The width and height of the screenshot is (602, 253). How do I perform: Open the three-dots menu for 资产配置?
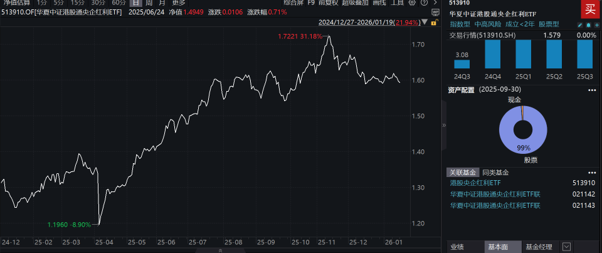pos(591,90)
